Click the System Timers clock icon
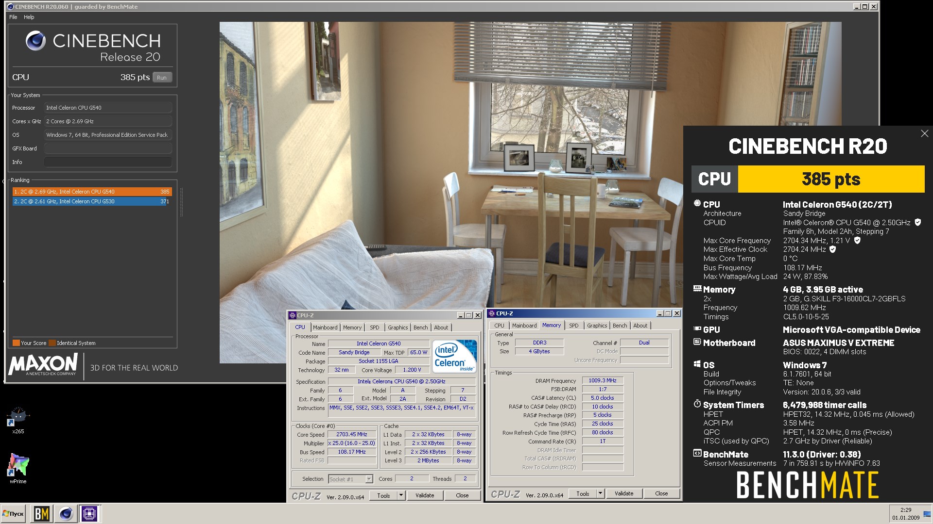The image size is (933, 524). [697, 404]
